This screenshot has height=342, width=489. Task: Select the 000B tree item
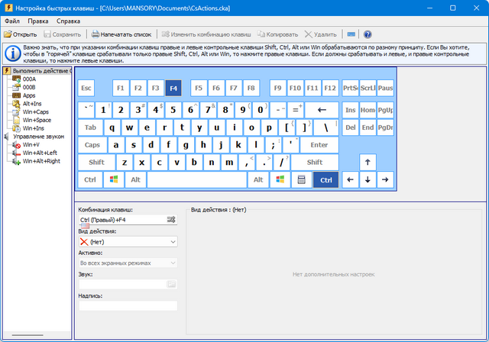29,87
